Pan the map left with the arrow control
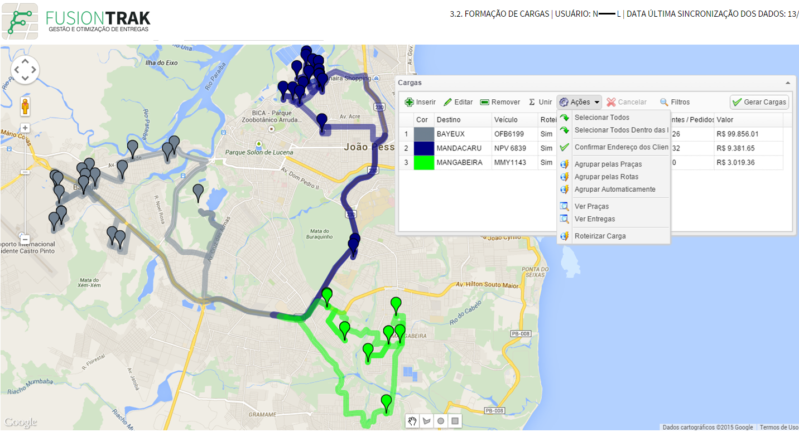Viewport: 799px width, 432px height. (16, 70)
